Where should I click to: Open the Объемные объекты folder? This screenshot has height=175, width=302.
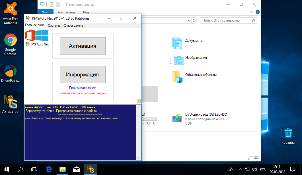pyautogui.click(x=194, y=77)
